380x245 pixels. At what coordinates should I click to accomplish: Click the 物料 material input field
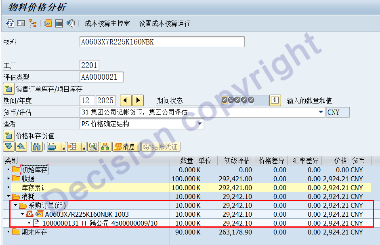[162, 42]
